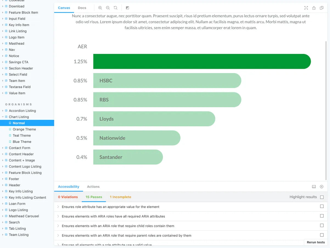This screenshot has width=330, height=248.
Task: Change addons panel orientation icon
Action: pos(314,187)
